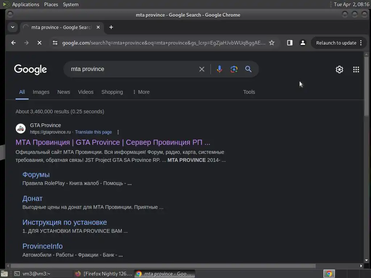The width and height of the screenshot is (371, 278).
Task: Click the vertical scrollbar thumb
Action: coord(366,86)
